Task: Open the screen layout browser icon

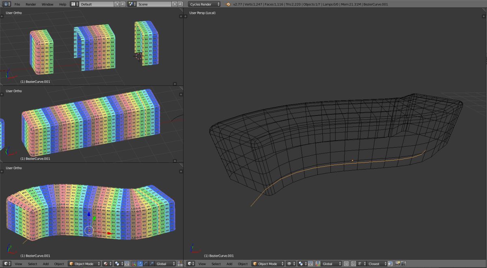Action: coord(75,4)
